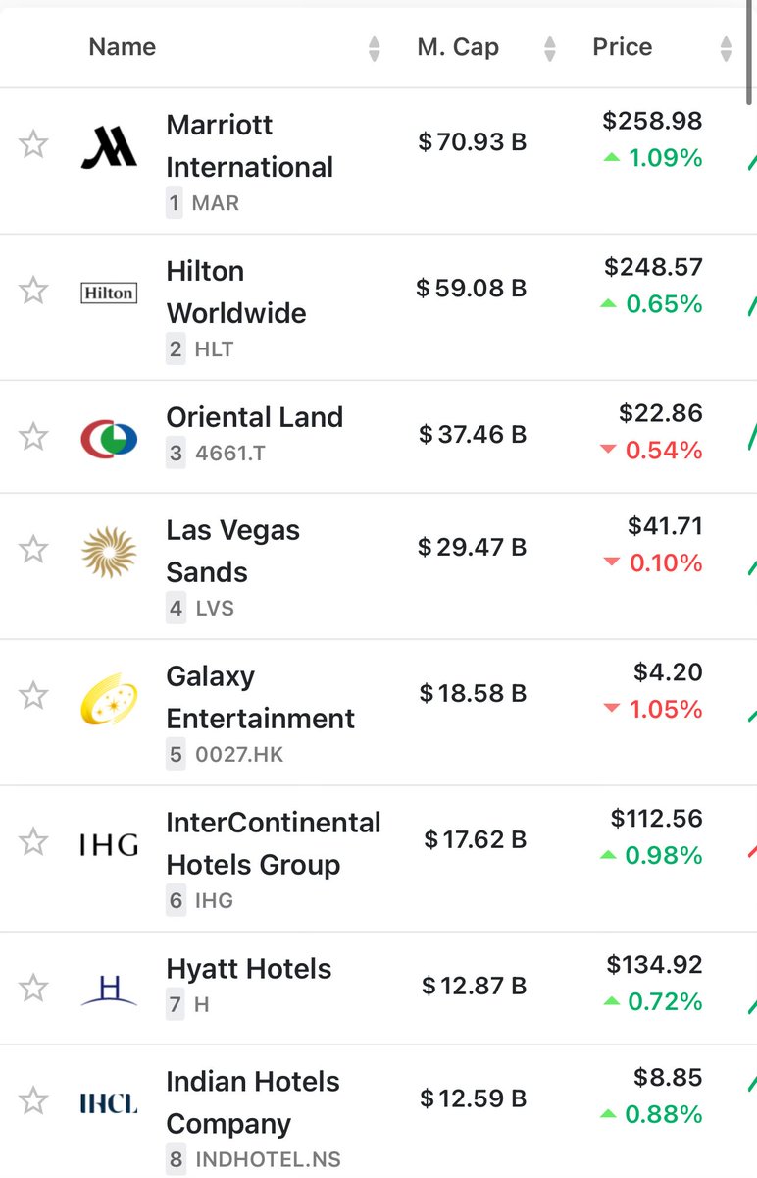Open the Indian Hotels Company link
The width and height of the screenshot is (757, 1178).
click(x=253, y=1102)
